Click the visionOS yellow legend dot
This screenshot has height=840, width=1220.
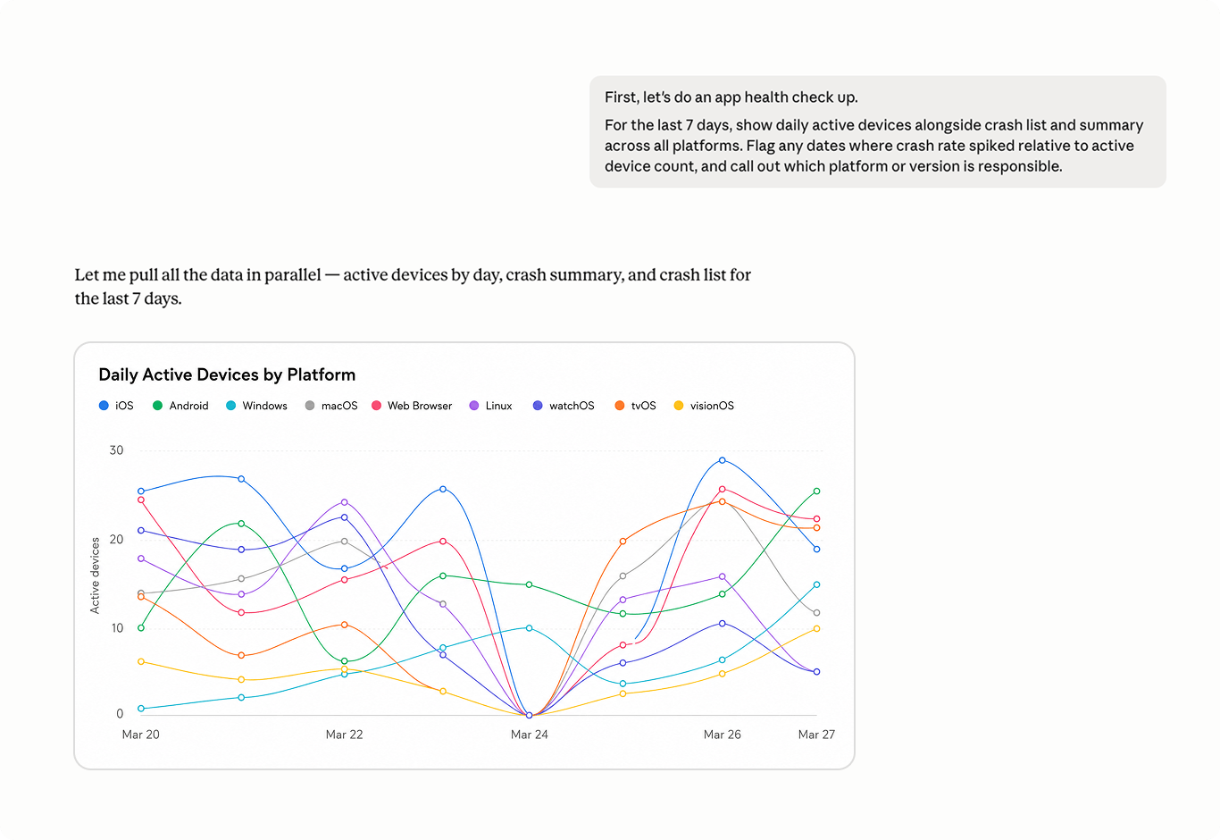679,406
